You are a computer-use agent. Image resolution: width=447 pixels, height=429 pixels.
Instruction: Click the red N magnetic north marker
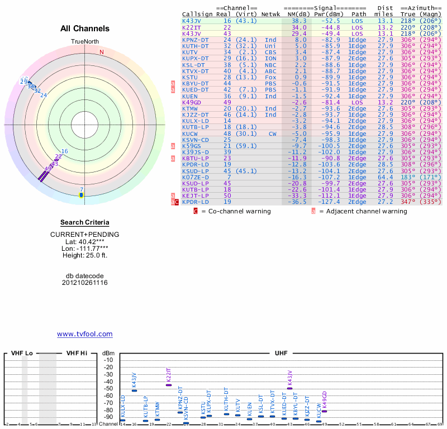[x=101, y=53]
